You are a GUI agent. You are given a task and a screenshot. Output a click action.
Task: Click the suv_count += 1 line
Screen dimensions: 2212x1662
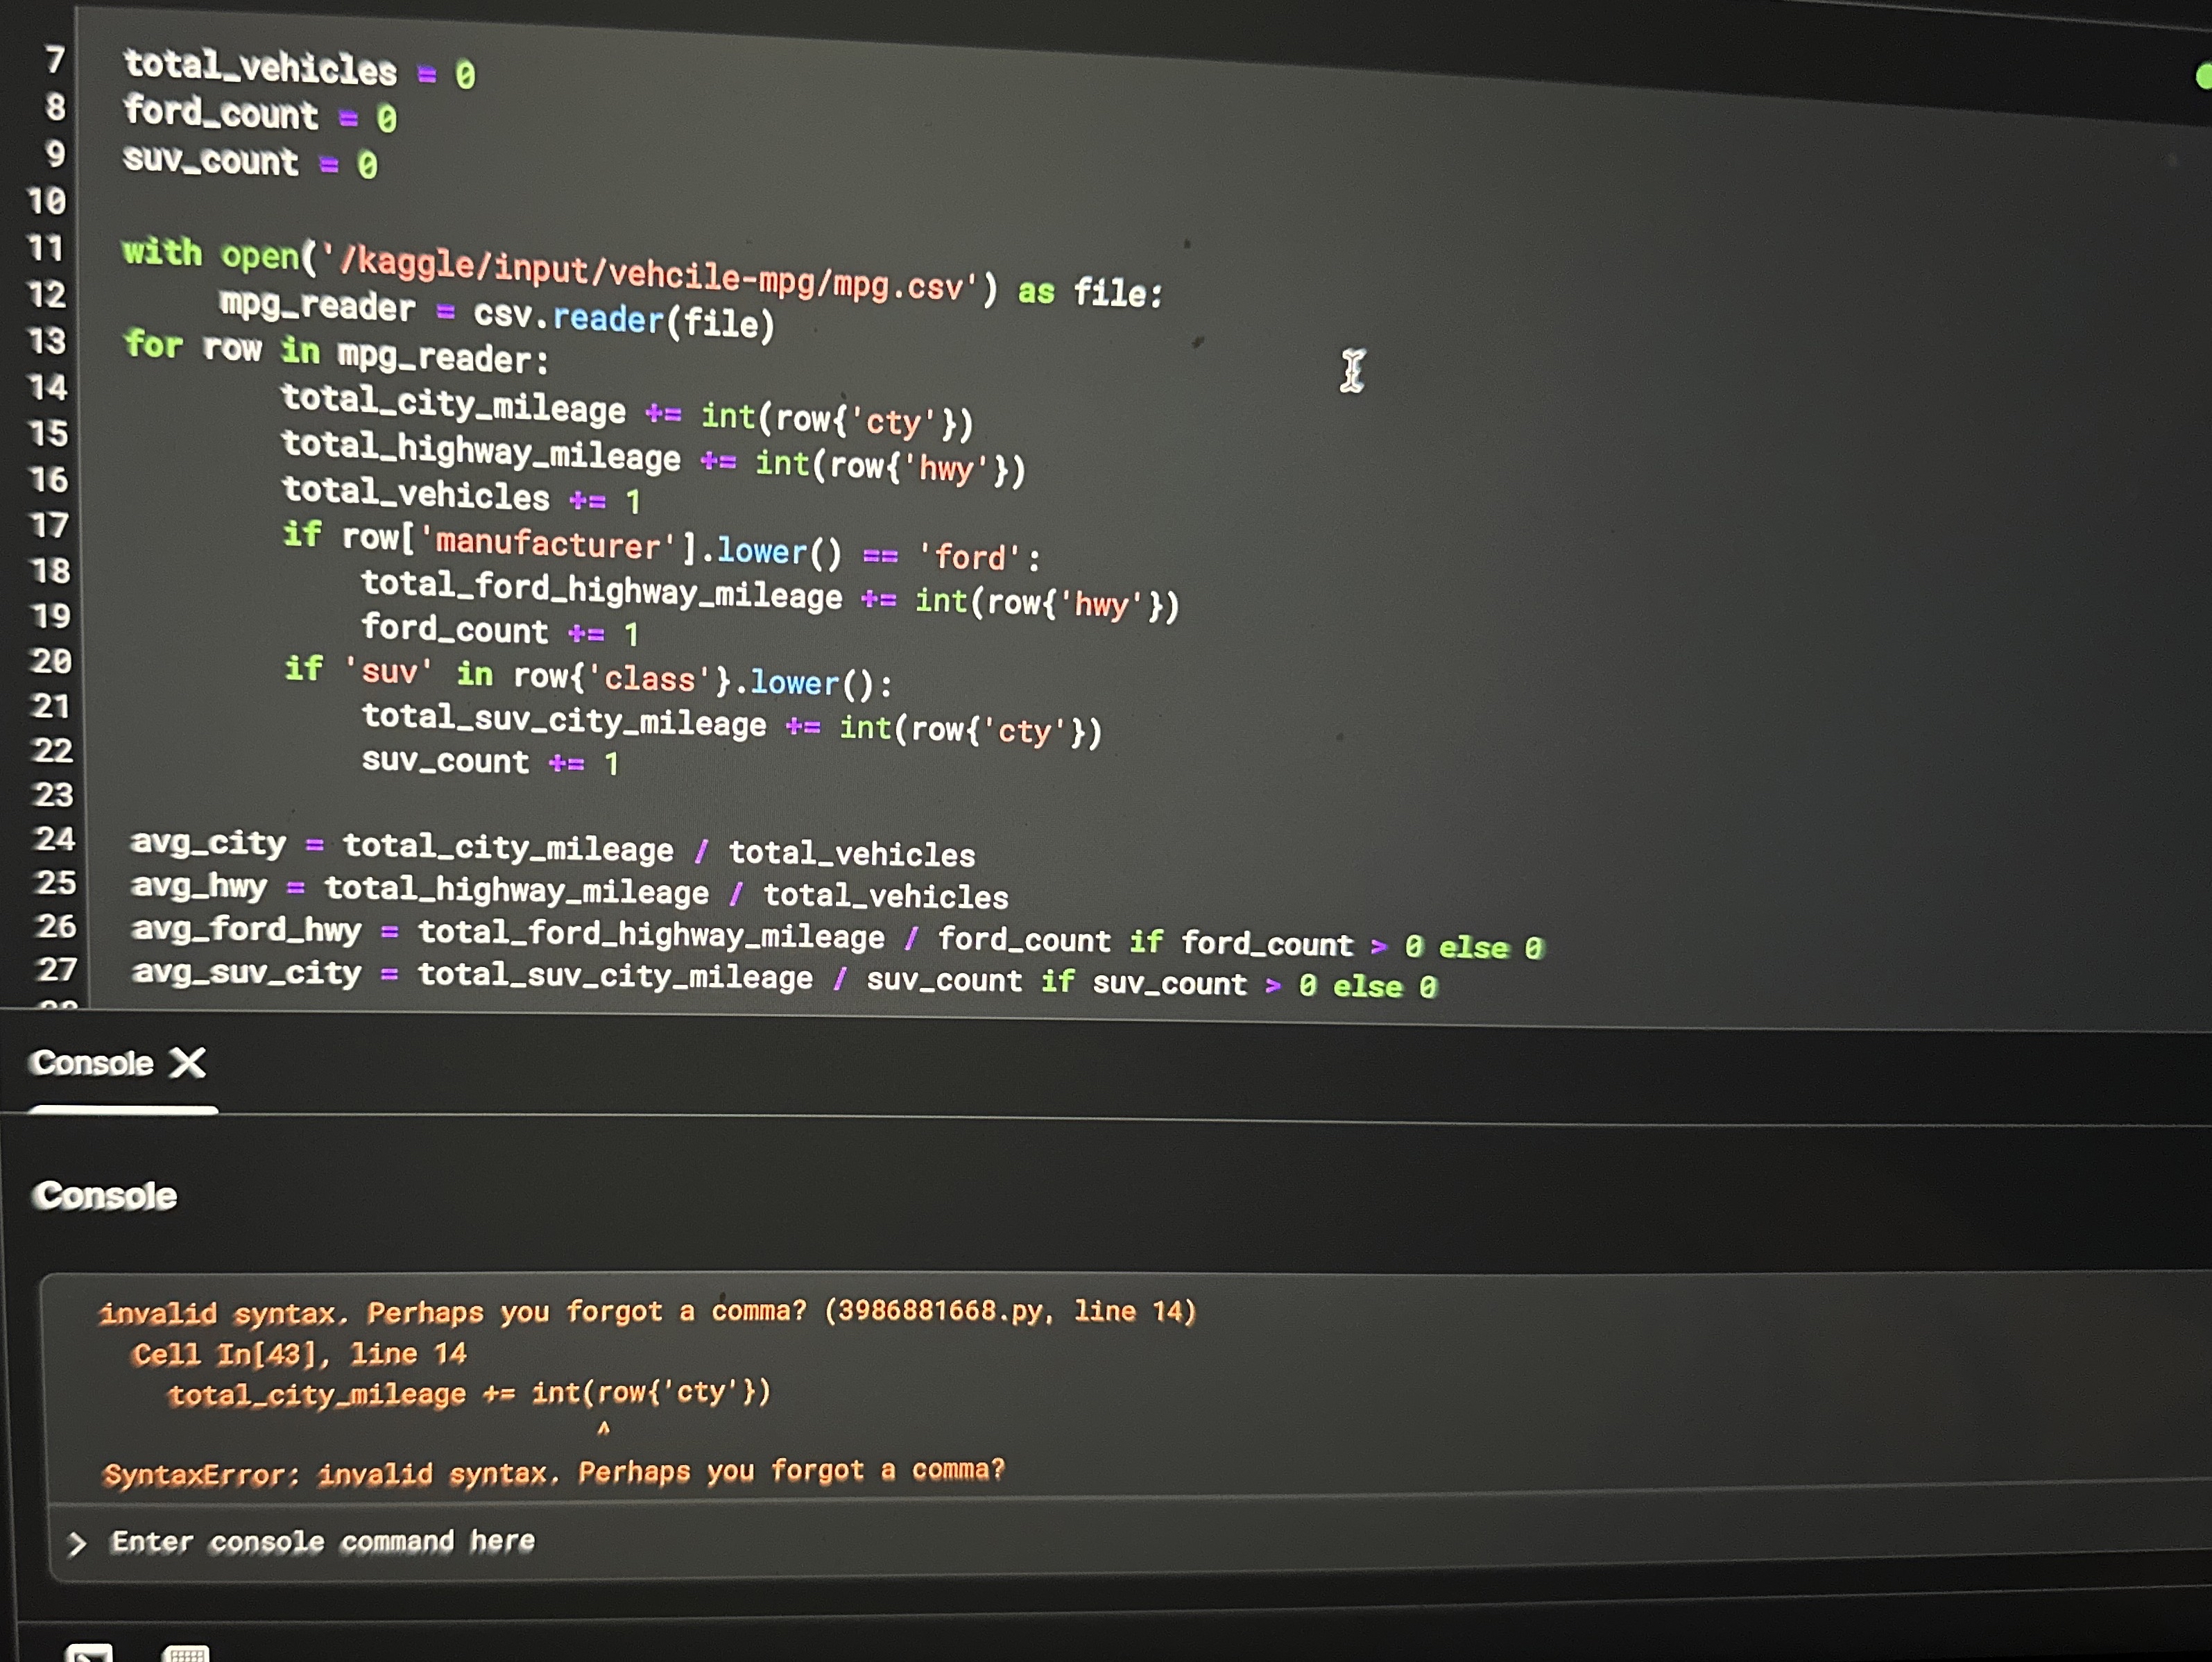click(x=489, y=762)
